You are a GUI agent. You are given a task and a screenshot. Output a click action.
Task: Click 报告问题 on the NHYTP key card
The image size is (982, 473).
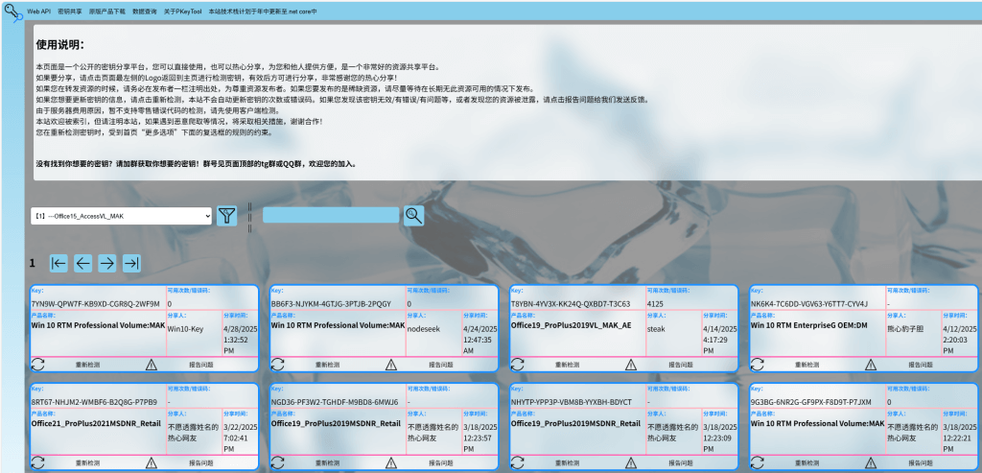coord(680,462)
